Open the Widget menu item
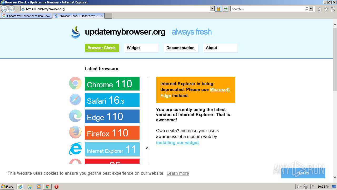This screenshot has height=190, width=337. tap(141, 48)
